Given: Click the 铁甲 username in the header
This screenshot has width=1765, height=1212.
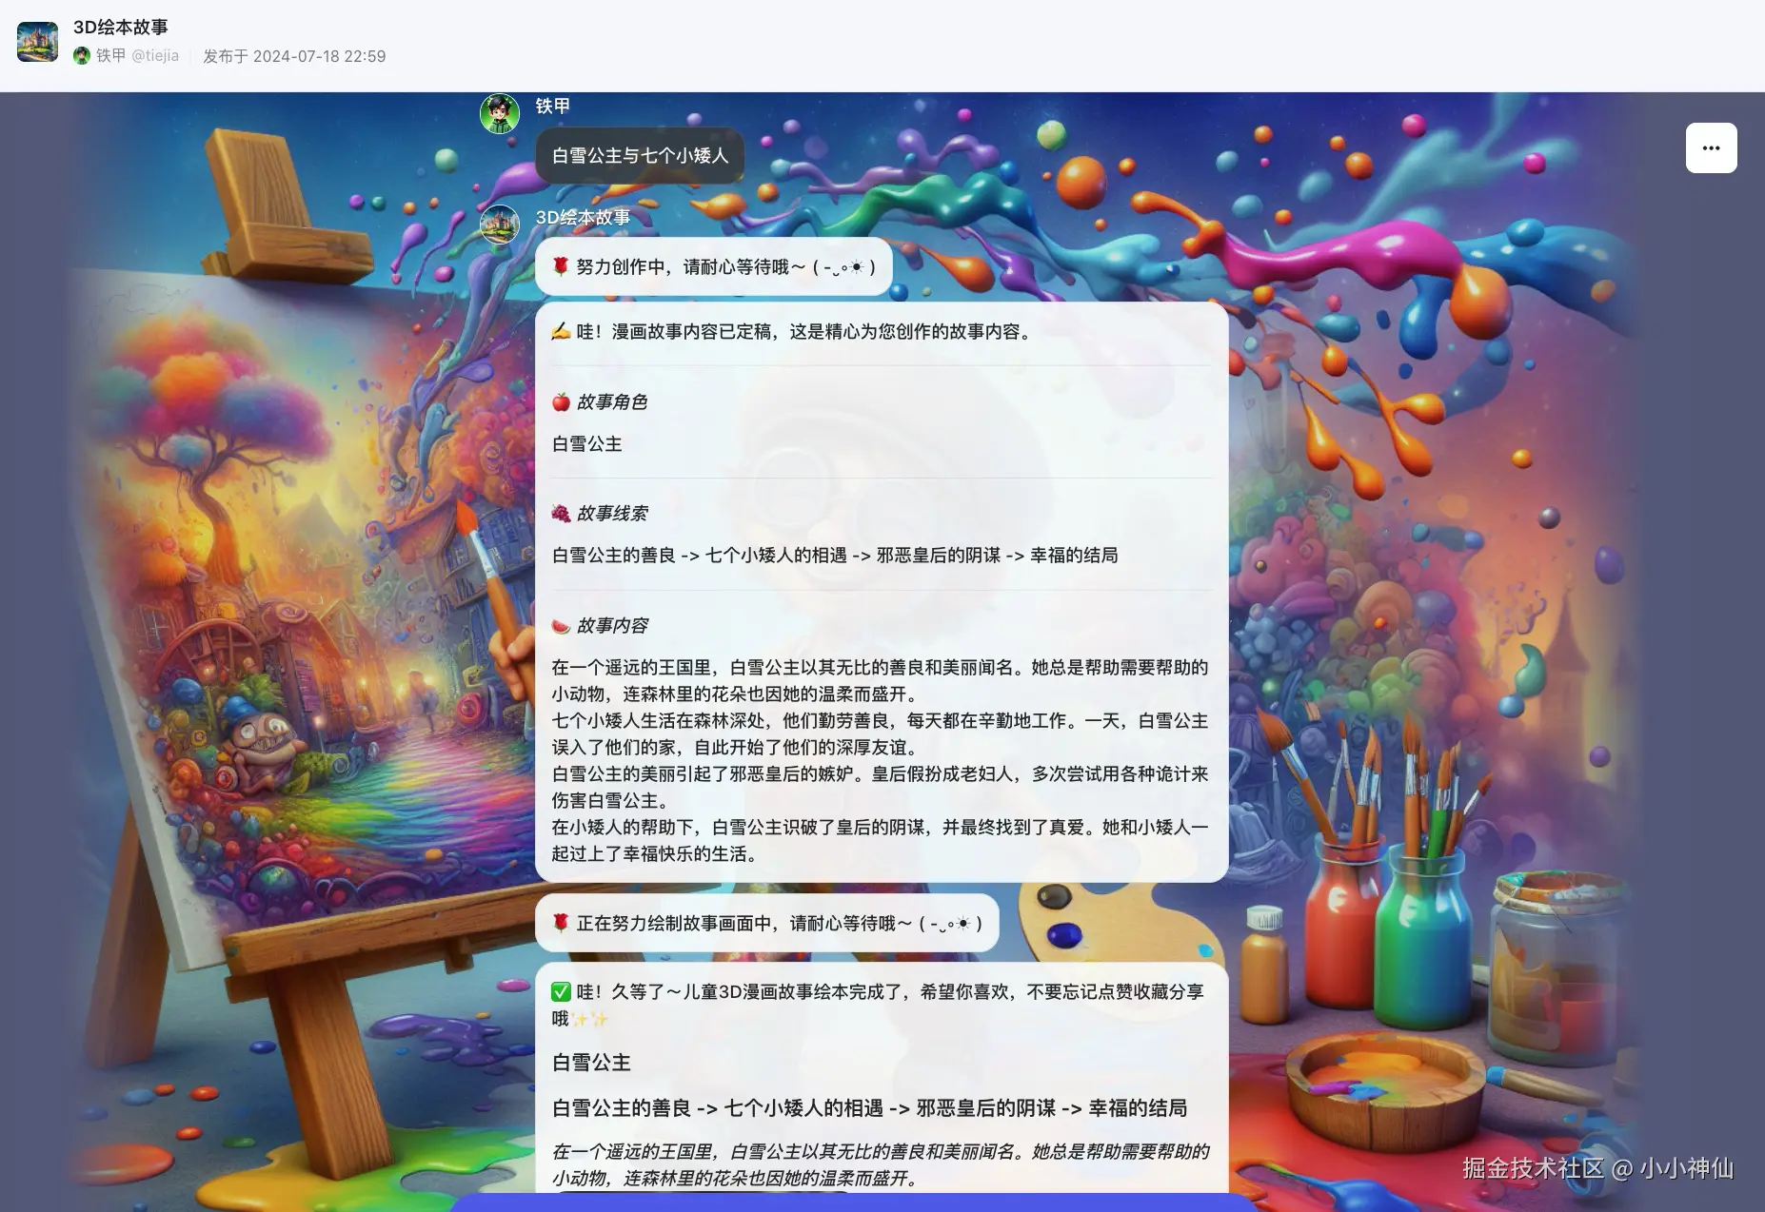Looking at the screenshot, I should [x=111, y=56].
